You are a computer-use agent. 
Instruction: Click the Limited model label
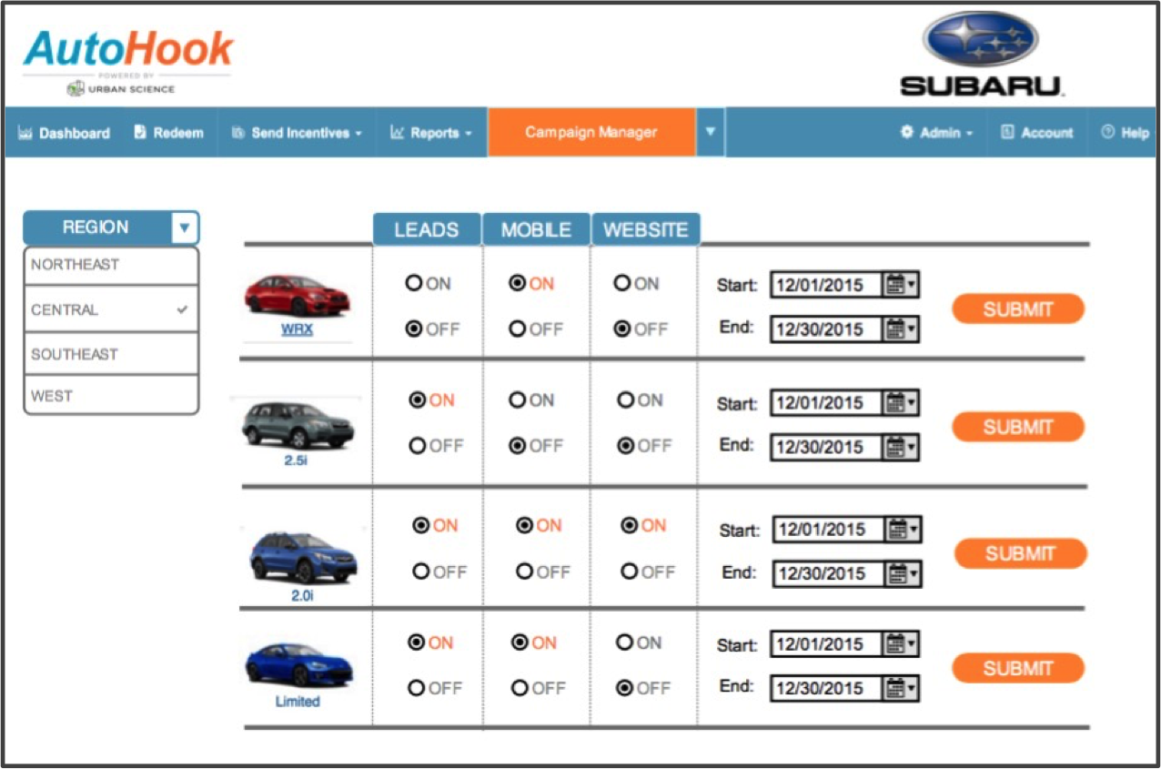(298, 702)
